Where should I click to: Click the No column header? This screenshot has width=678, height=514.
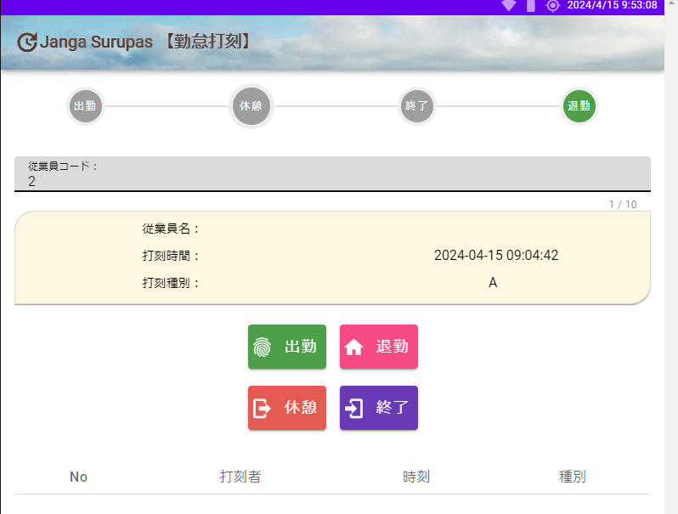(78, 477)
